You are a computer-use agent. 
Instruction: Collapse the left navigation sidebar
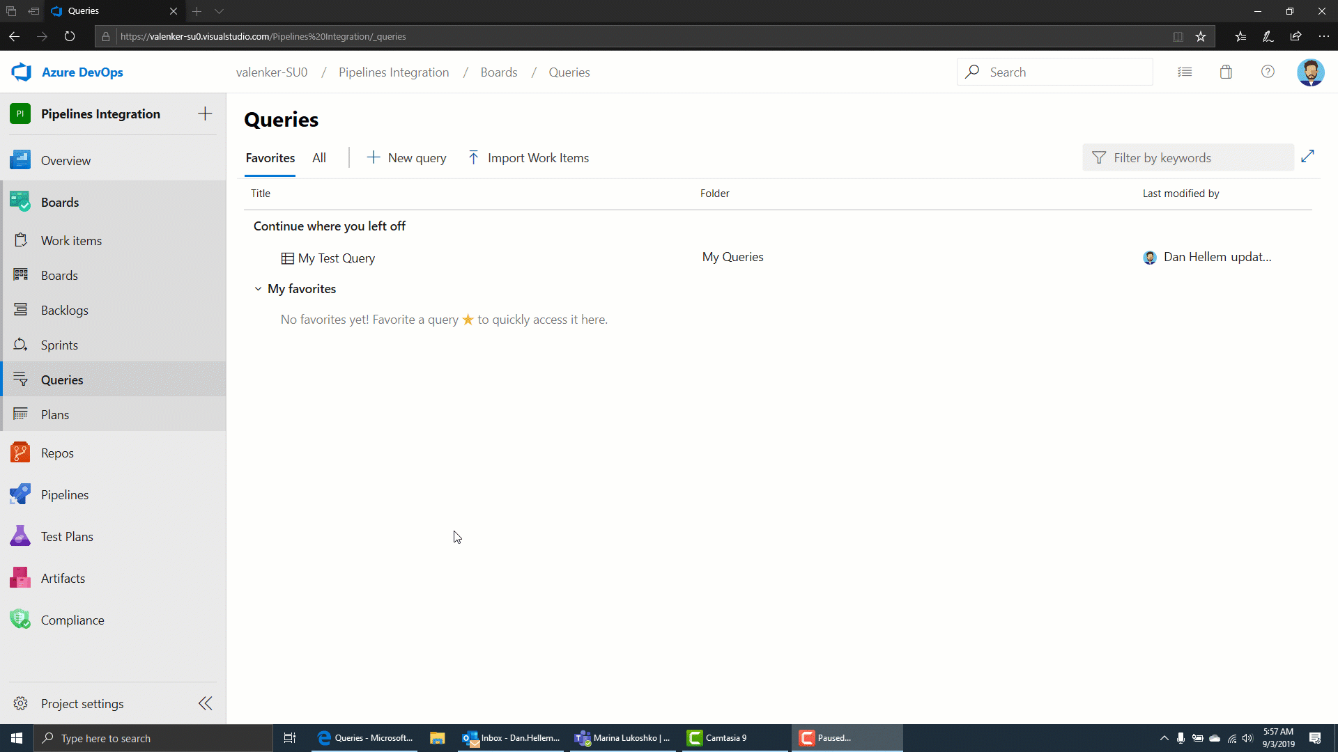point(206,703)
